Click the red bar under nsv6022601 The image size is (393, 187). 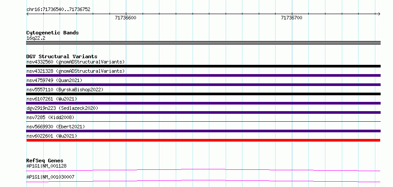[203, 140]
